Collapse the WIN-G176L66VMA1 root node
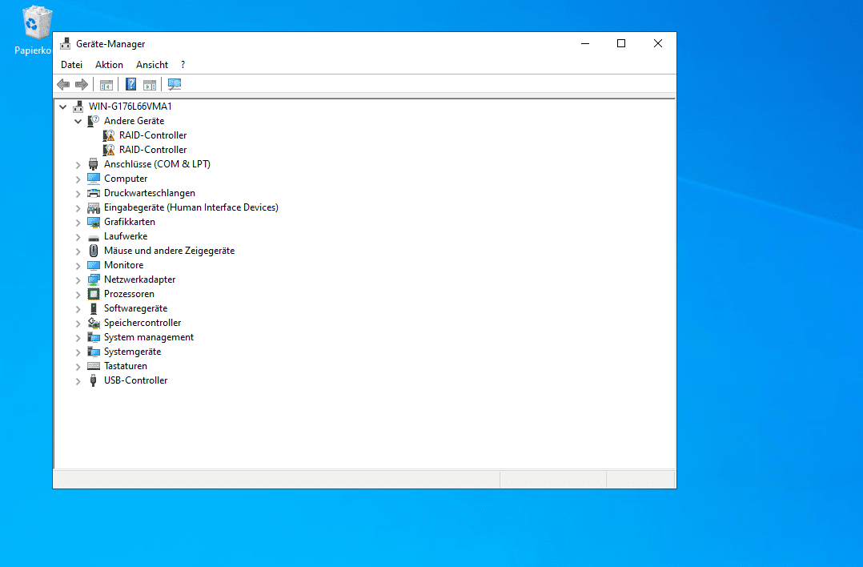Viewport: 863px width, 567px height. tap(62, 107)
